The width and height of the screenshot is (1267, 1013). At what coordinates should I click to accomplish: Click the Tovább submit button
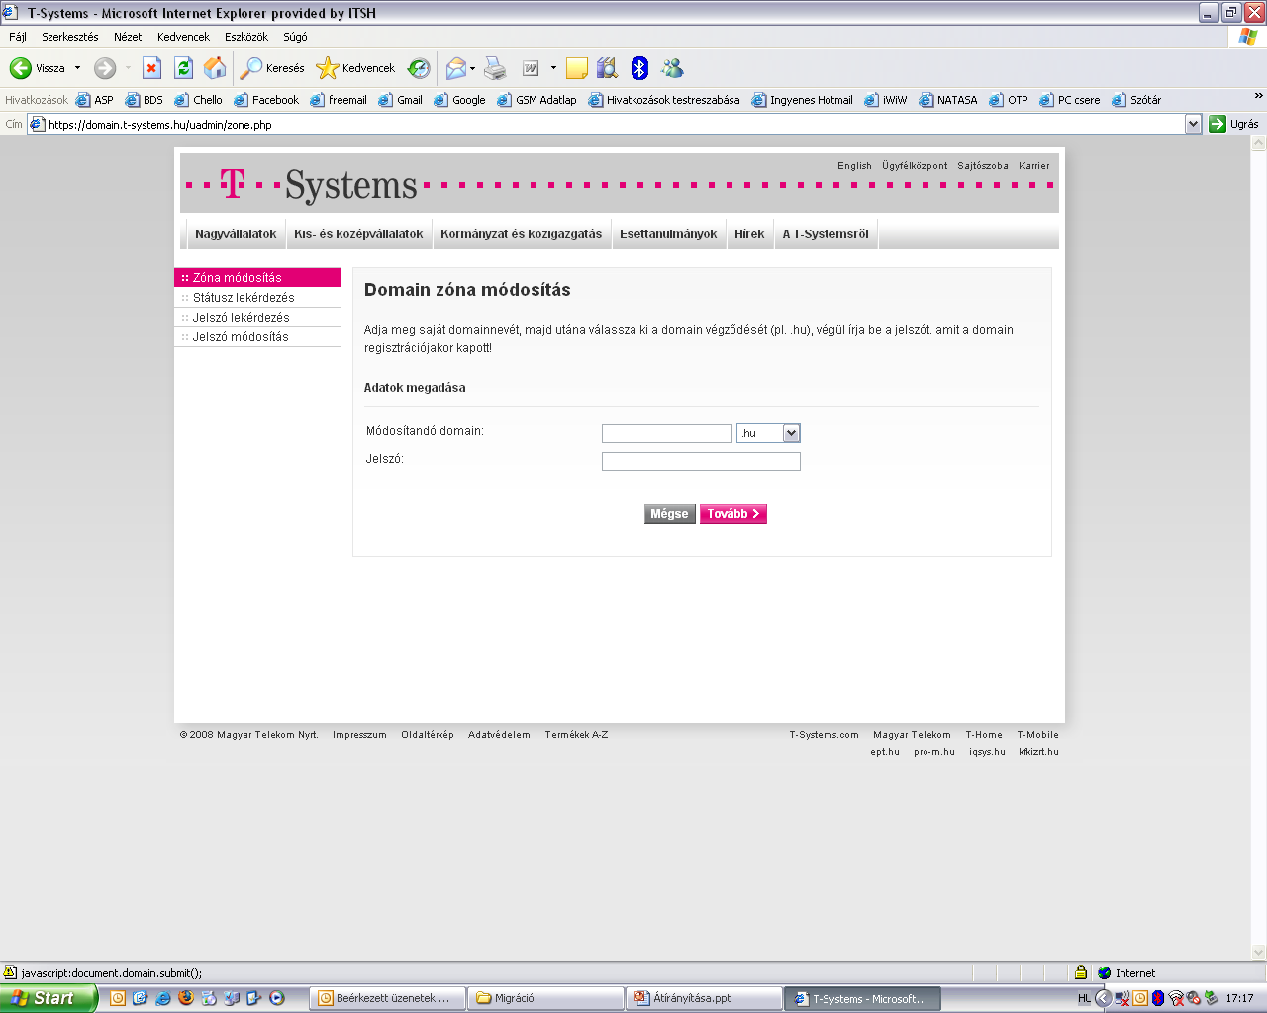coord(733,514)
